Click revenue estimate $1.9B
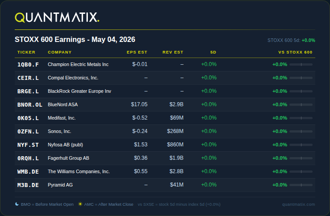 [176, 158]
